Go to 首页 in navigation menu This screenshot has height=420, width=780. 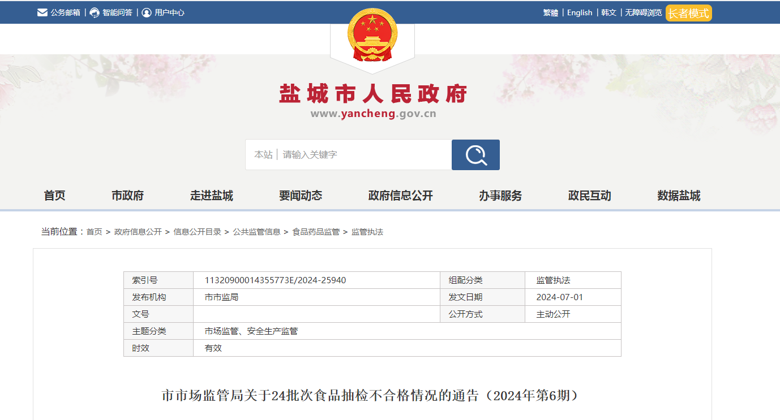click(x=54, y=196)
